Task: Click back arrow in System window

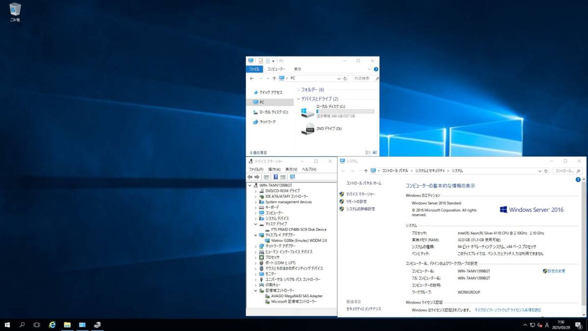Action: click(x=343, y=171)
